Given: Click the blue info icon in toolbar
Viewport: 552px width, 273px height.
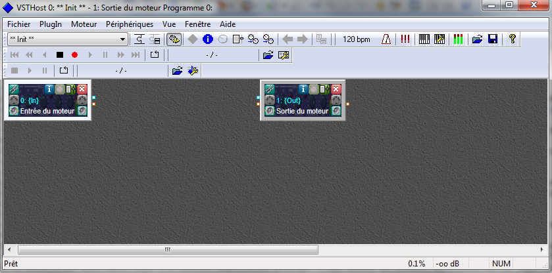Looking at the screenshot, I should click(x=208, y=39).
